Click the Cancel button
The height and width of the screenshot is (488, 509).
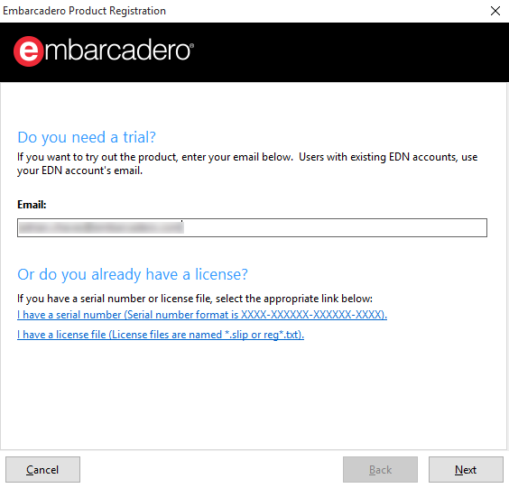[42, 469]
